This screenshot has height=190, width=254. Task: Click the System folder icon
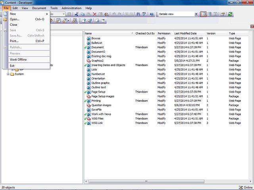pos(12,74)
